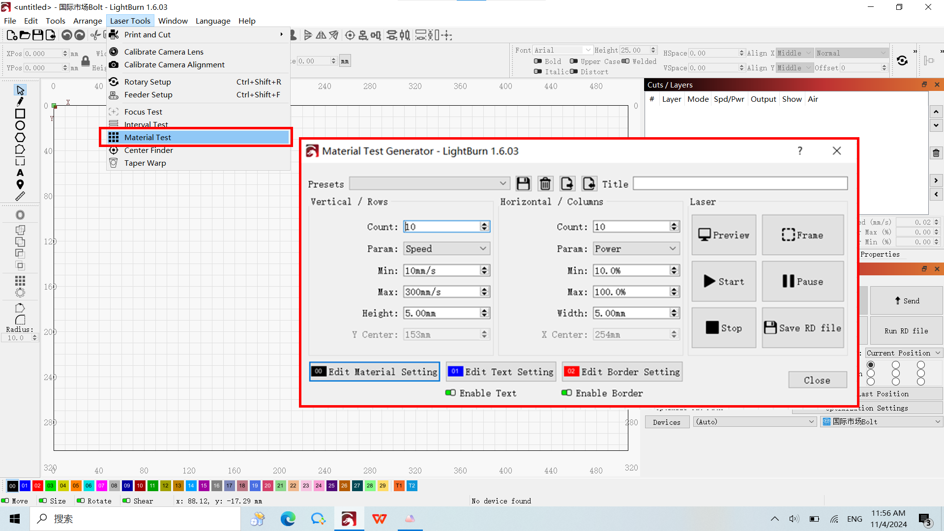Delete preset with trash icon
The width and height of the screenshot is (944, 531).
pos(545,184)
